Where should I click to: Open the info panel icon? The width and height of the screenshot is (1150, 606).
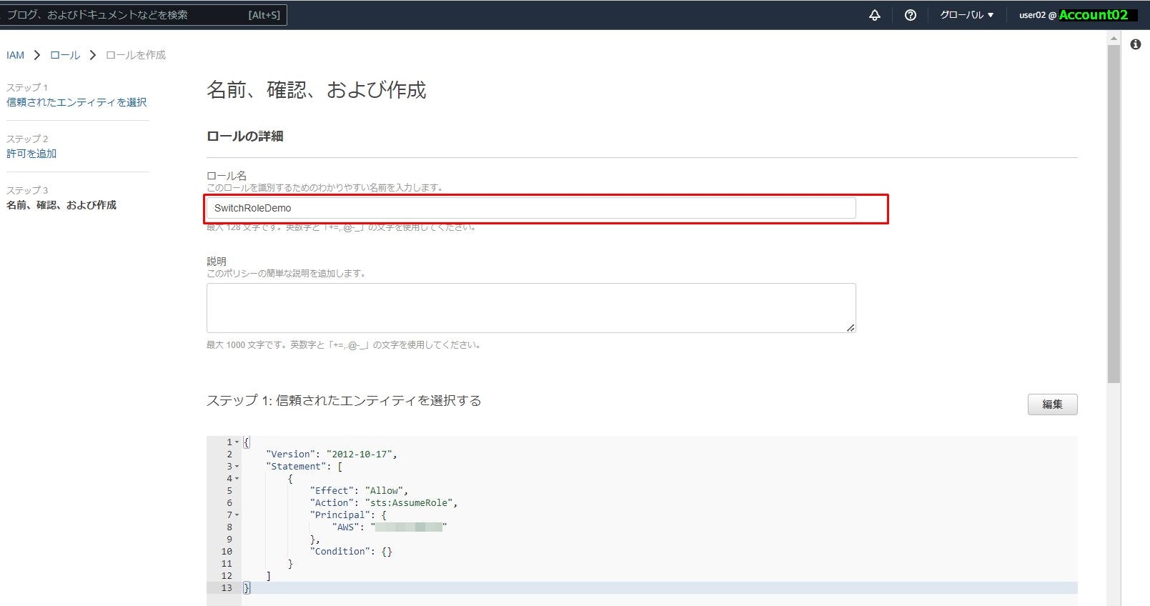click(1136, 44)
